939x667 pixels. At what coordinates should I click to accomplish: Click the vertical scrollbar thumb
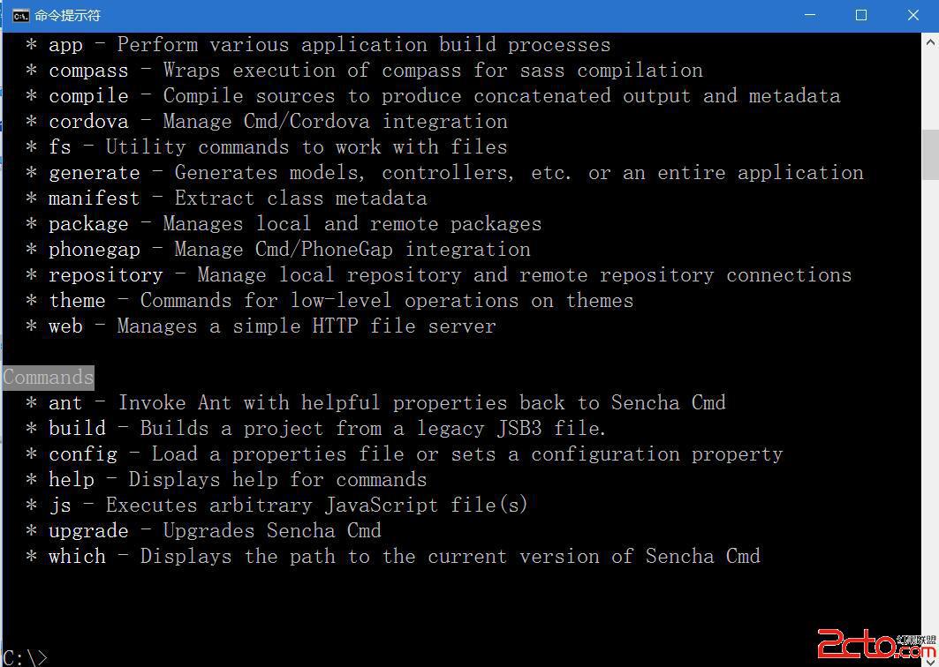930,154
